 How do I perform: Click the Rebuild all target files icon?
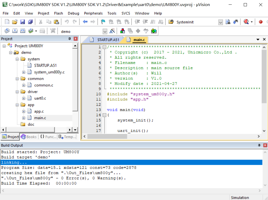23,31
